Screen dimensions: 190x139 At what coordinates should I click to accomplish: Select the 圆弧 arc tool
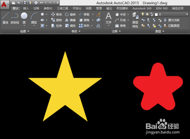[x=34, y=18]
